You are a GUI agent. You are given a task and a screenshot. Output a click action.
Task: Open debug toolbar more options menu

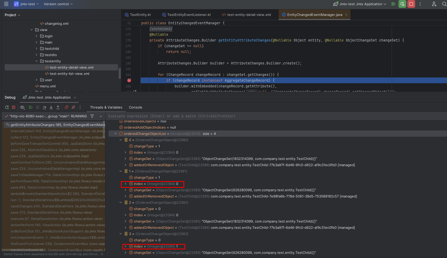[x=80, y=107]
